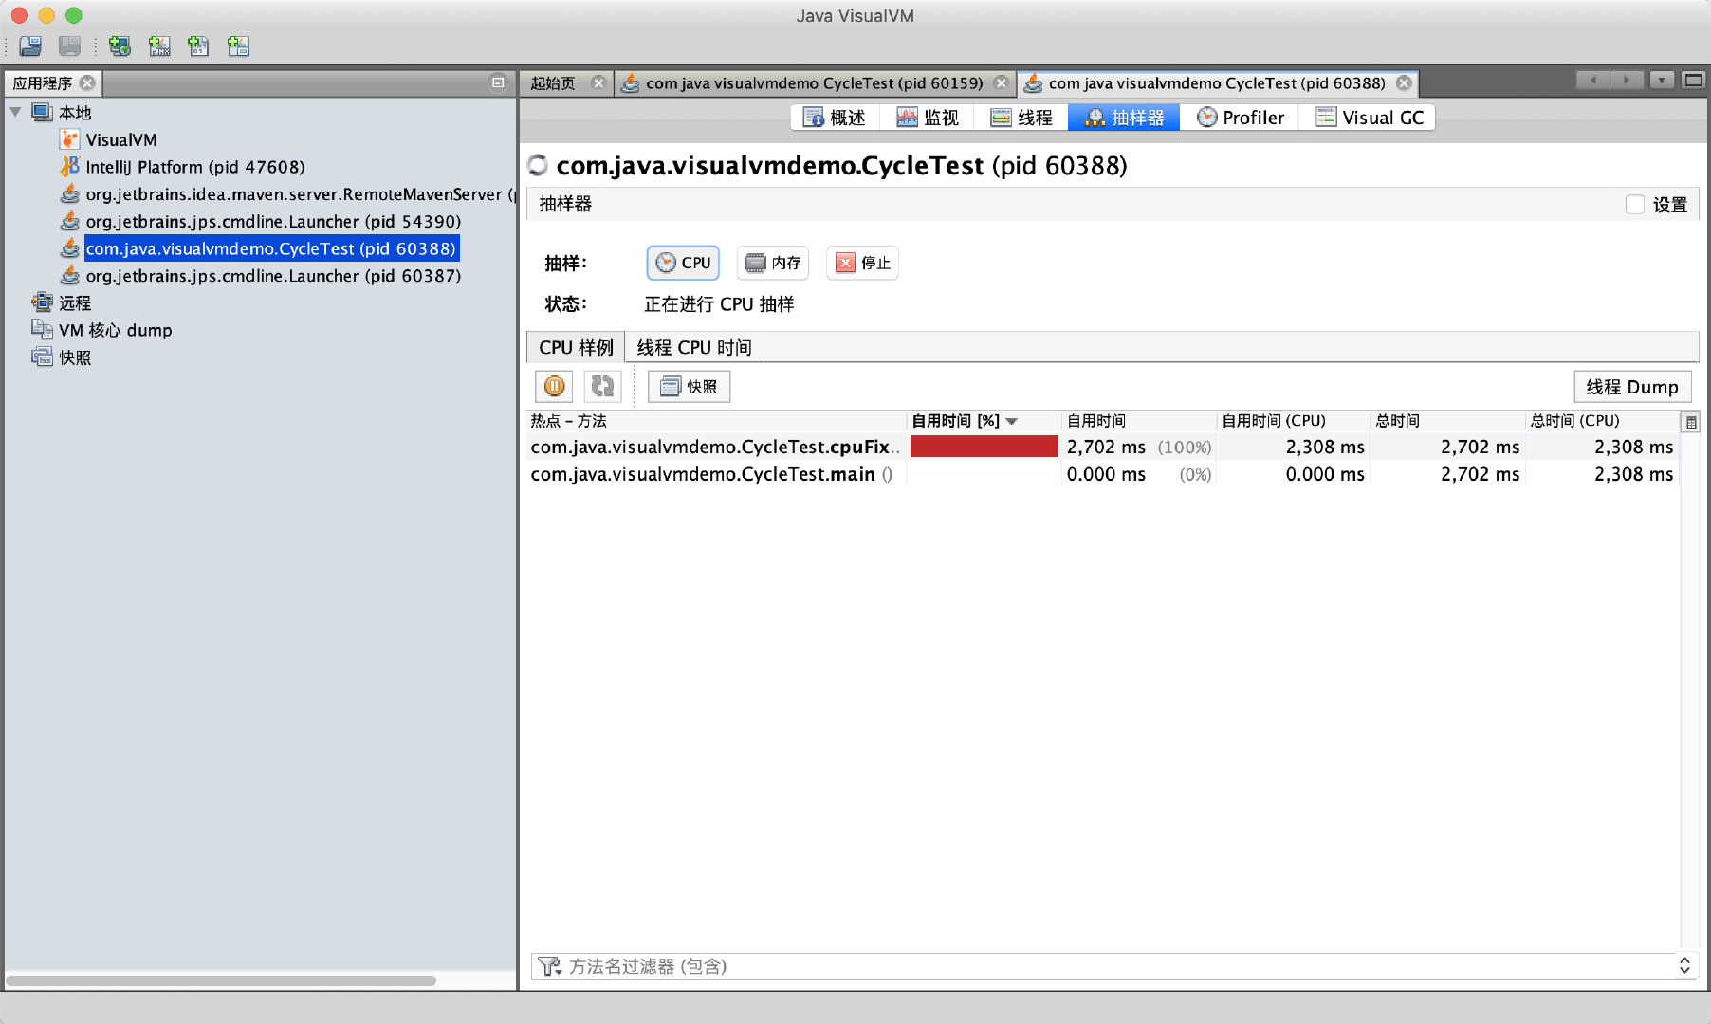1711x1024 pixels.
Task: Take a 快照 of sampling results
Action: click(x=690, y=386)
